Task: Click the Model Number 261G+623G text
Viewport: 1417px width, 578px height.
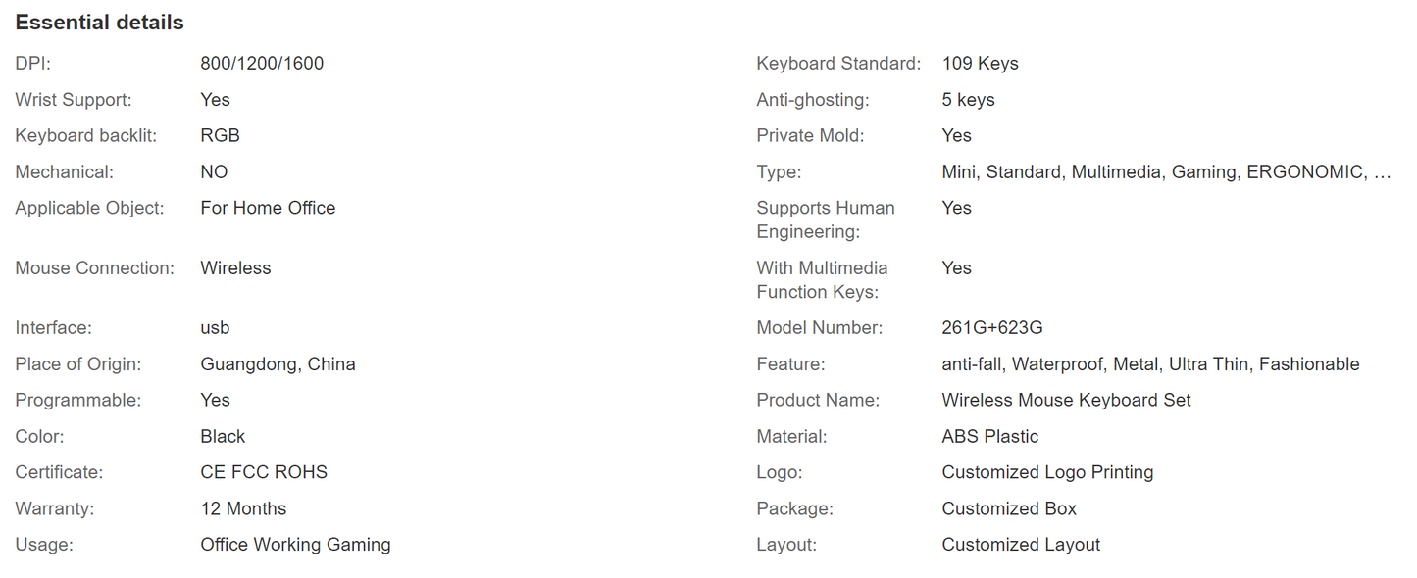Action: pos(998,328)
